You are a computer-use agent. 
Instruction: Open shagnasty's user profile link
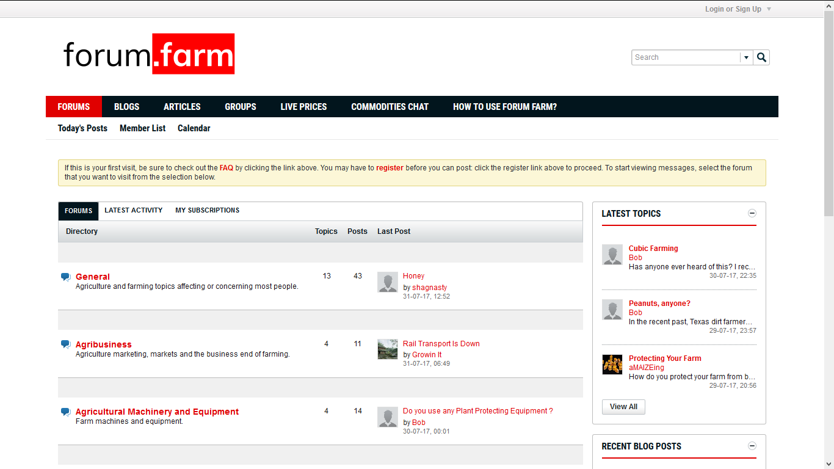coord(429,288)
